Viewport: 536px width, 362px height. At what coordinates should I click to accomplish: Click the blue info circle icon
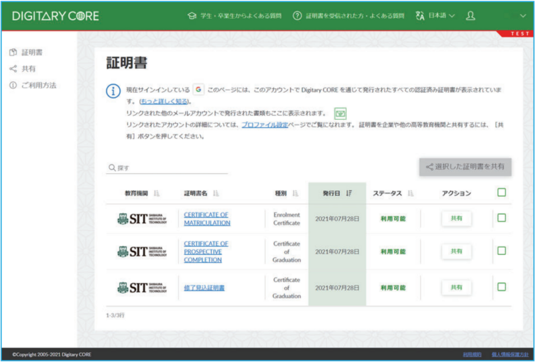pos(114,91)
